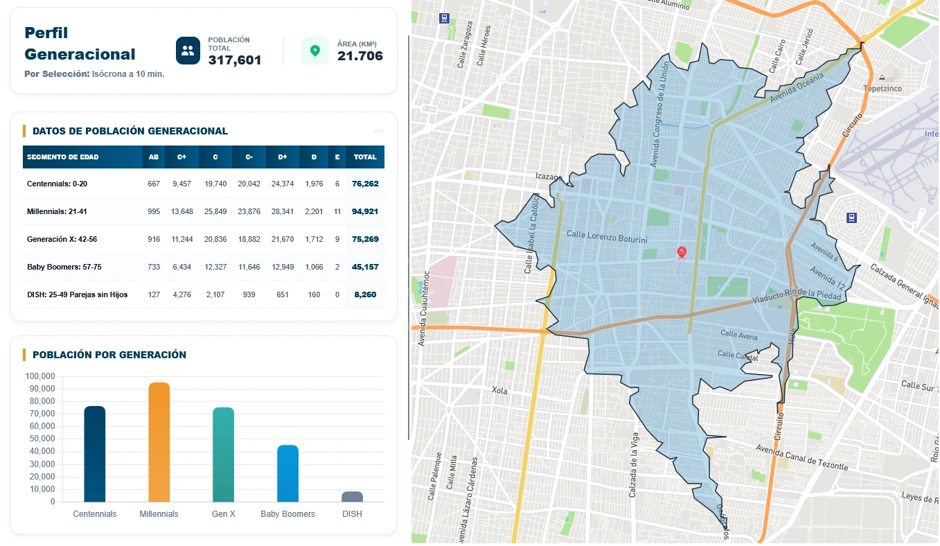Click the teal Gen X bar
The height and width of the screenshot is (546, 940).
pyautogui.click(x=224, y=455)
